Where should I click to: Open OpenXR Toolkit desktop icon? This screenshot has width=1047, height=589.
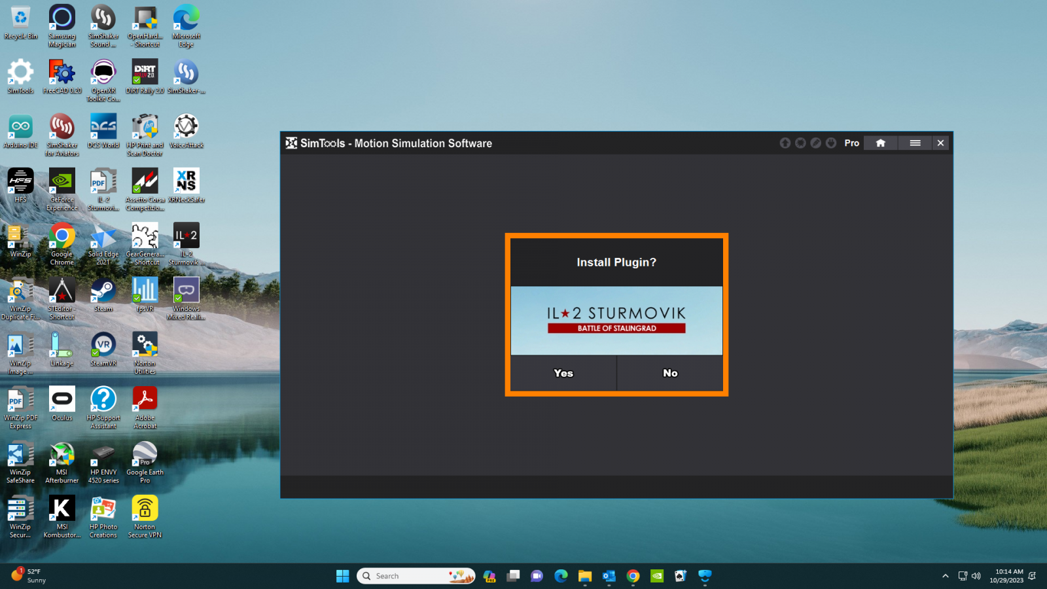pos(103,80)
